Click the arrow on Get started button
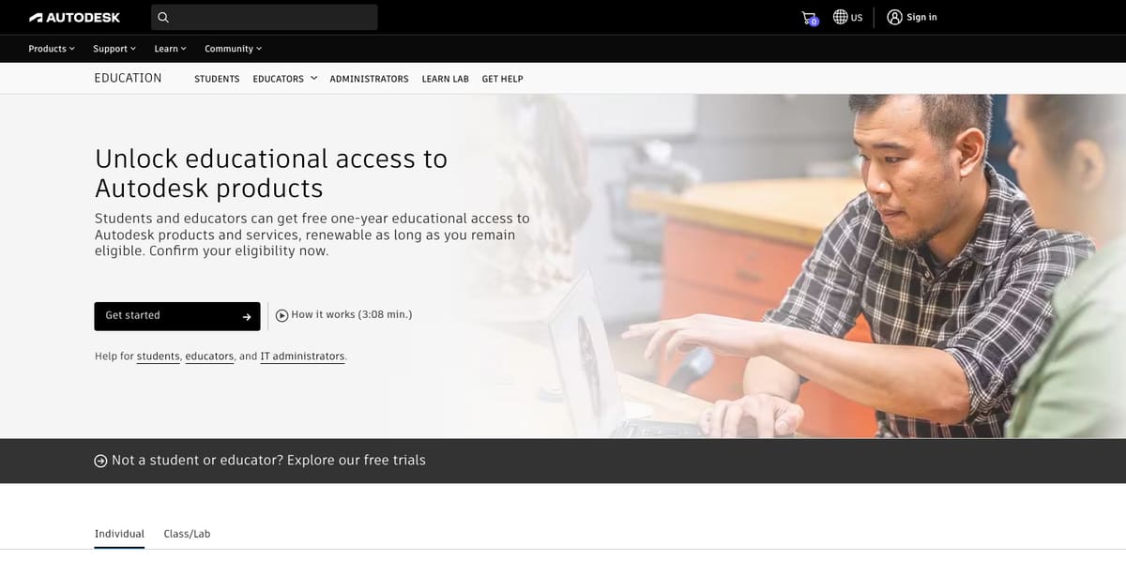The width and height of the screenshot is (1126, 561). (x=247, y=317)
